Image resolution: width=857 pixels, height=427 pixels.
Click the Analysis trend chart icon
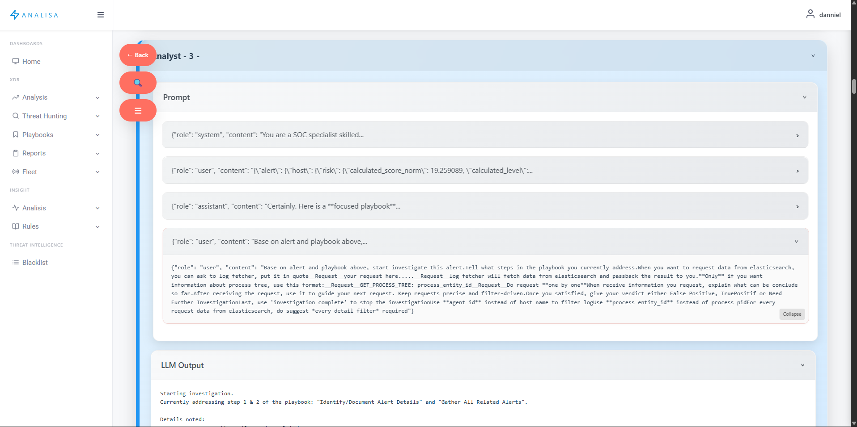coord(16,97)
